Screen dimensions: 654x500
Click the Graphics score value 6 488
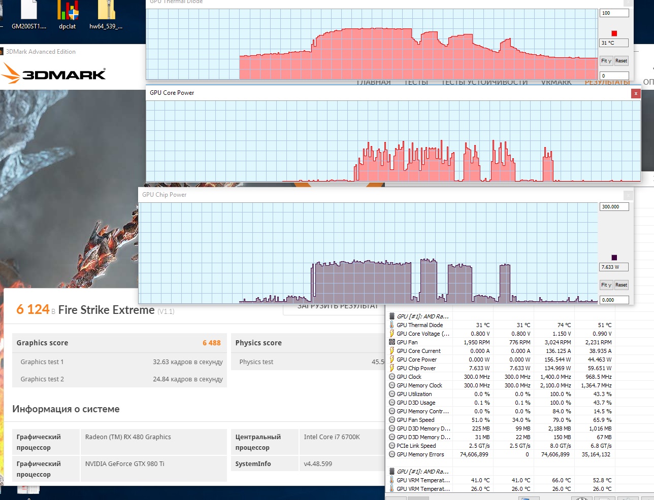[212, 343]
